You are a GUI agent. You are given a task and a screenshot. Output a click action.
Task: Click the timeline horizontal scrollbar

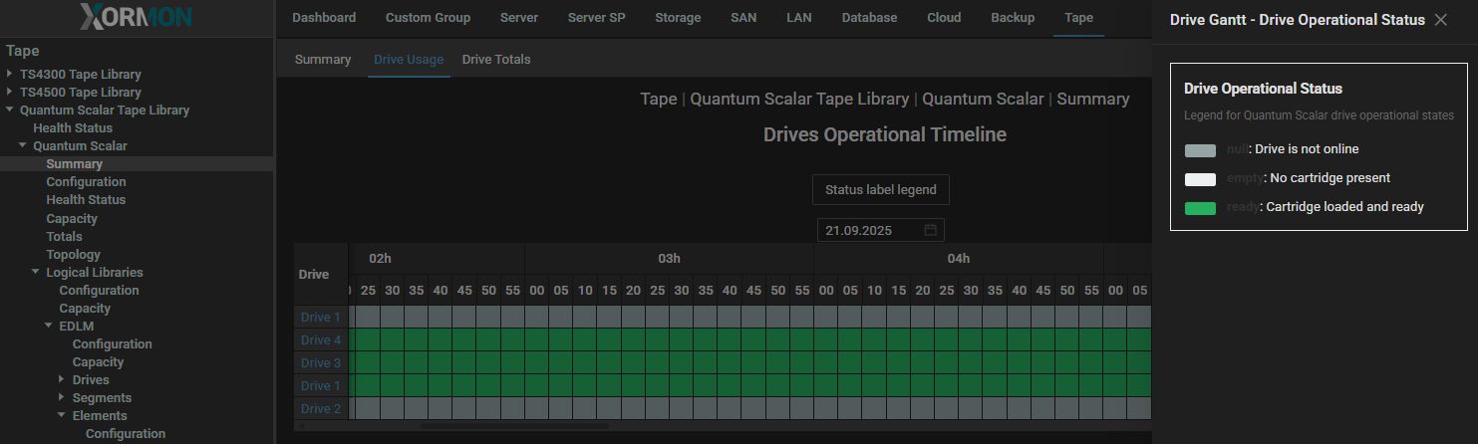514,426
